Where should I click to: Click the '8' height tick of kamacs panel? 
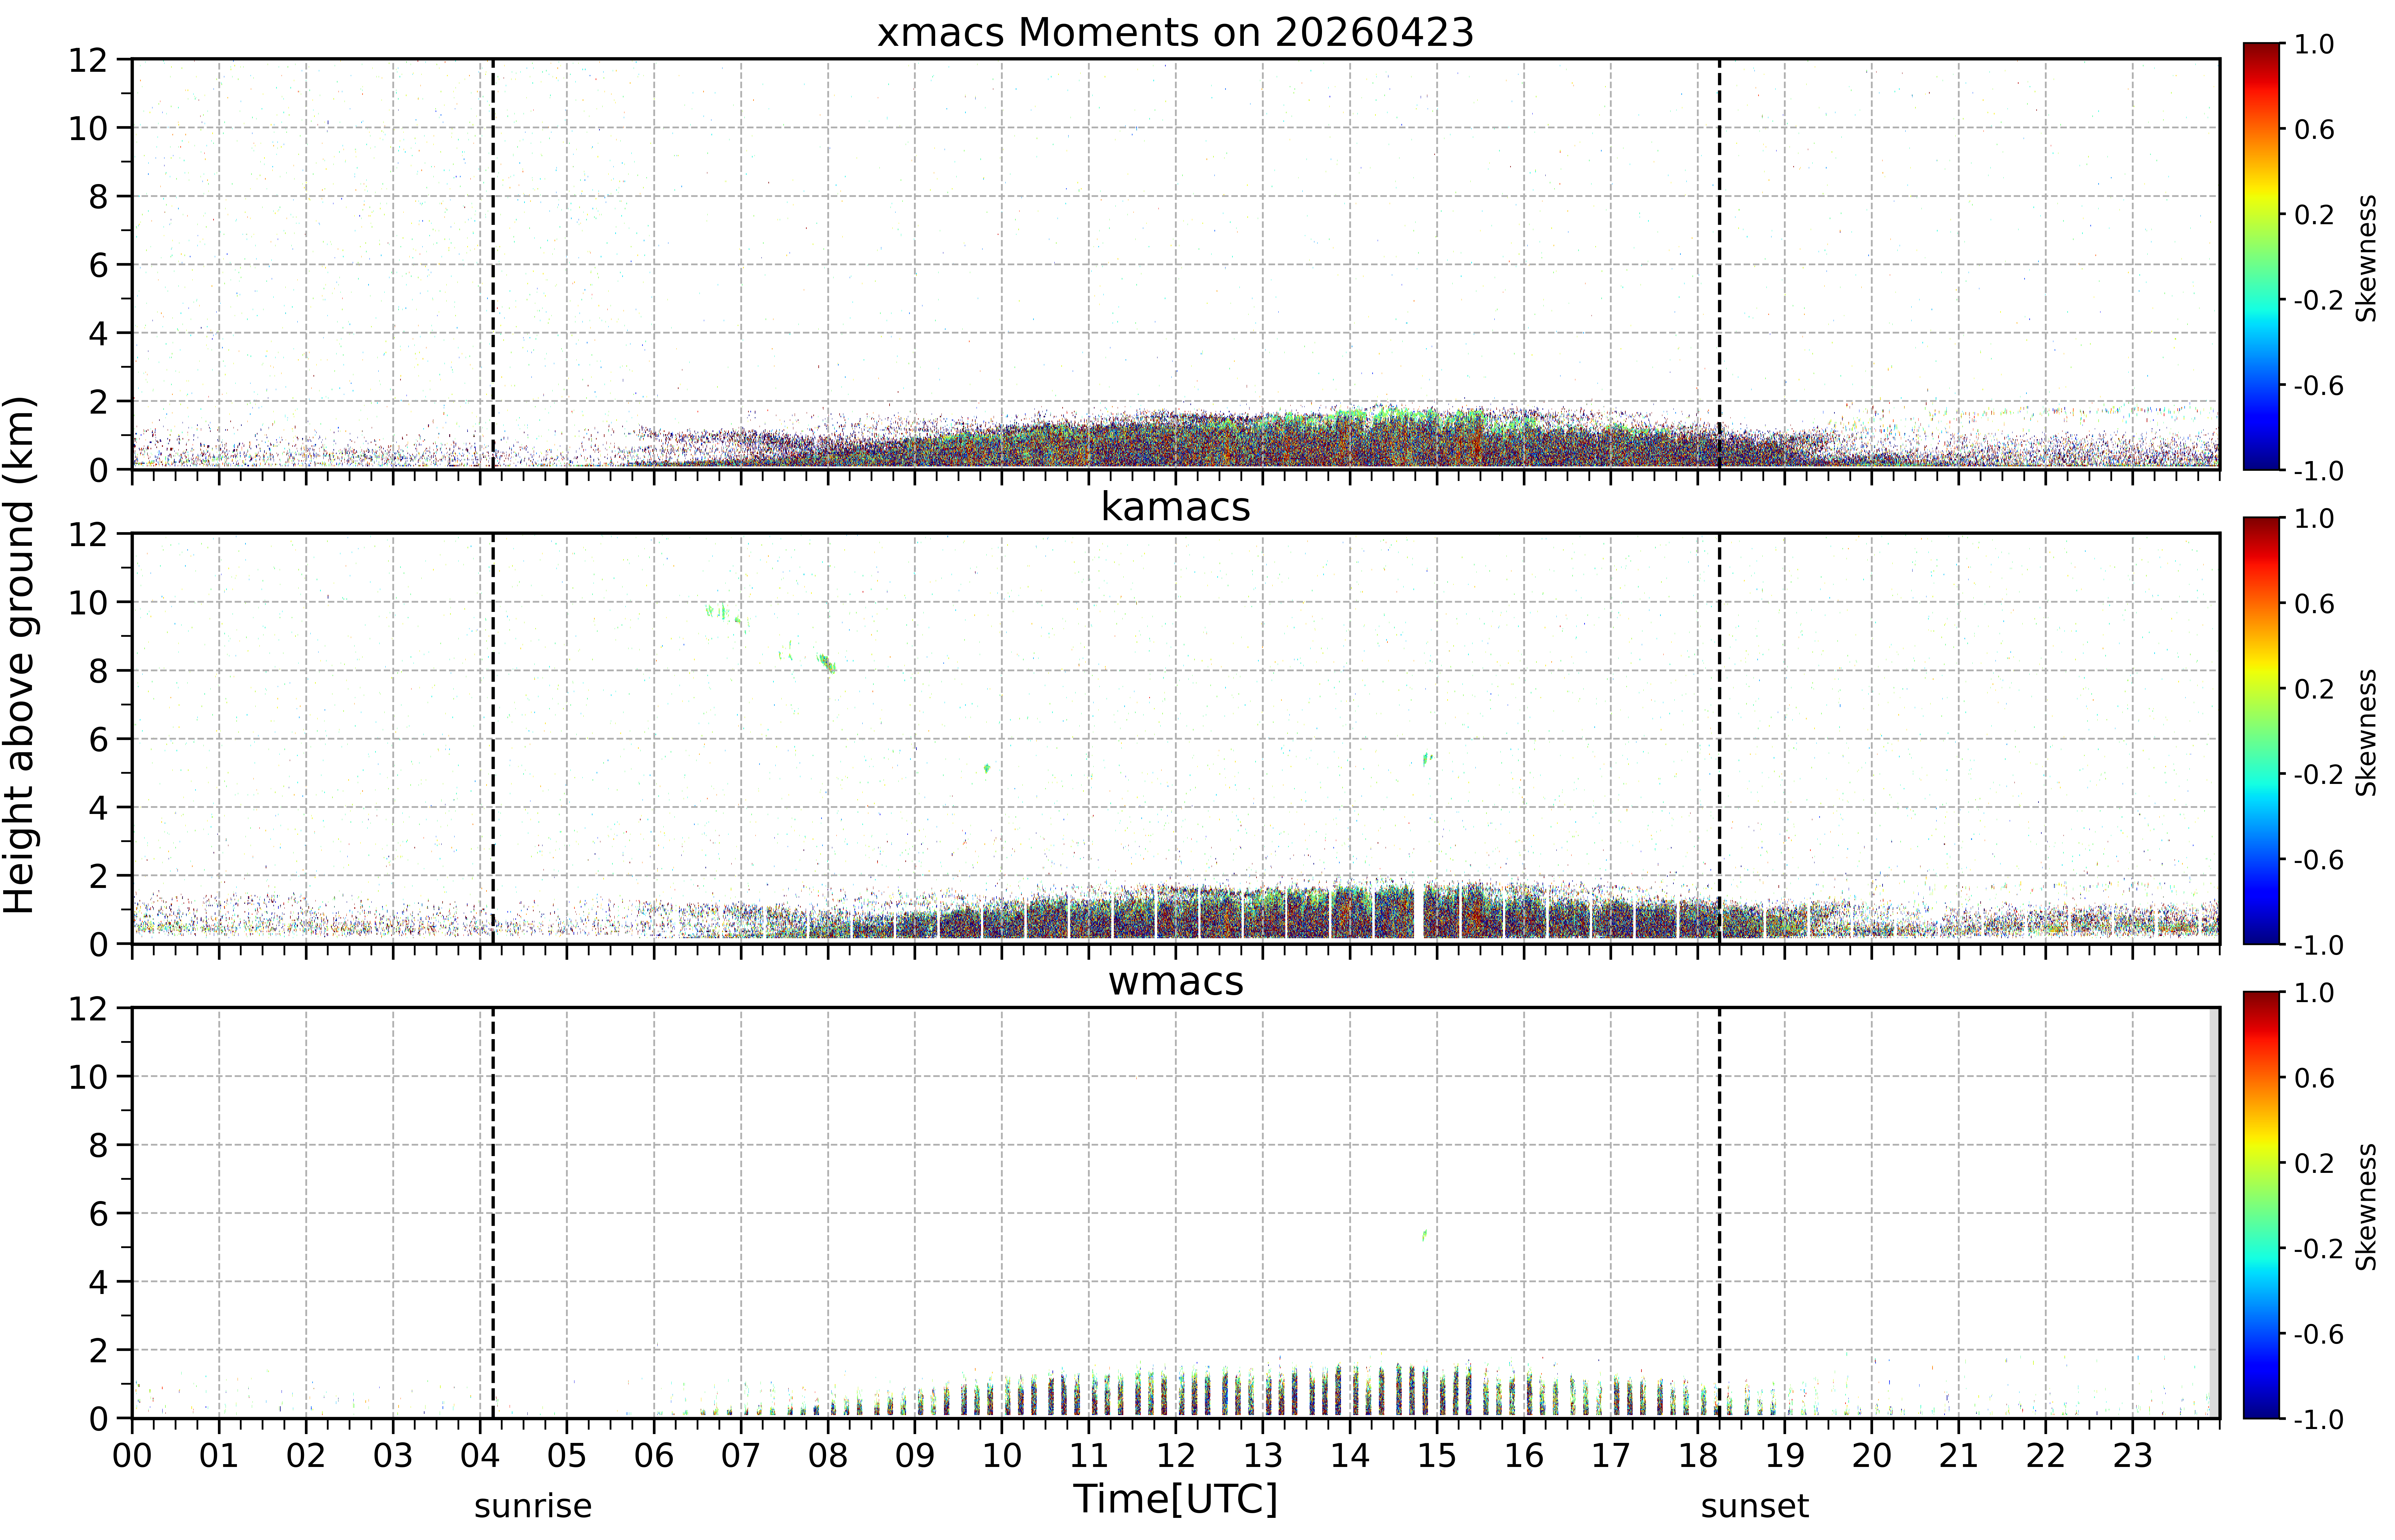98,671
